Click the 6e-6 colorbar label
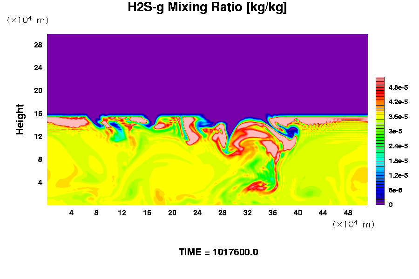 (395, 190)
